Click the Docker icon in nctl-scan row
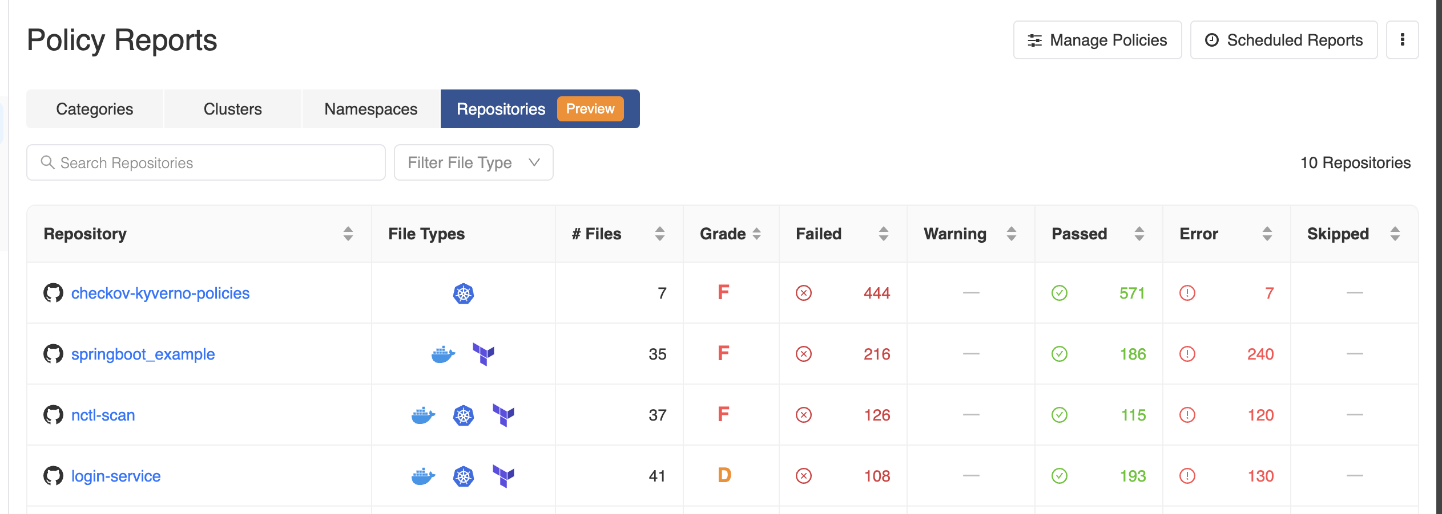 tap(423, 415)
